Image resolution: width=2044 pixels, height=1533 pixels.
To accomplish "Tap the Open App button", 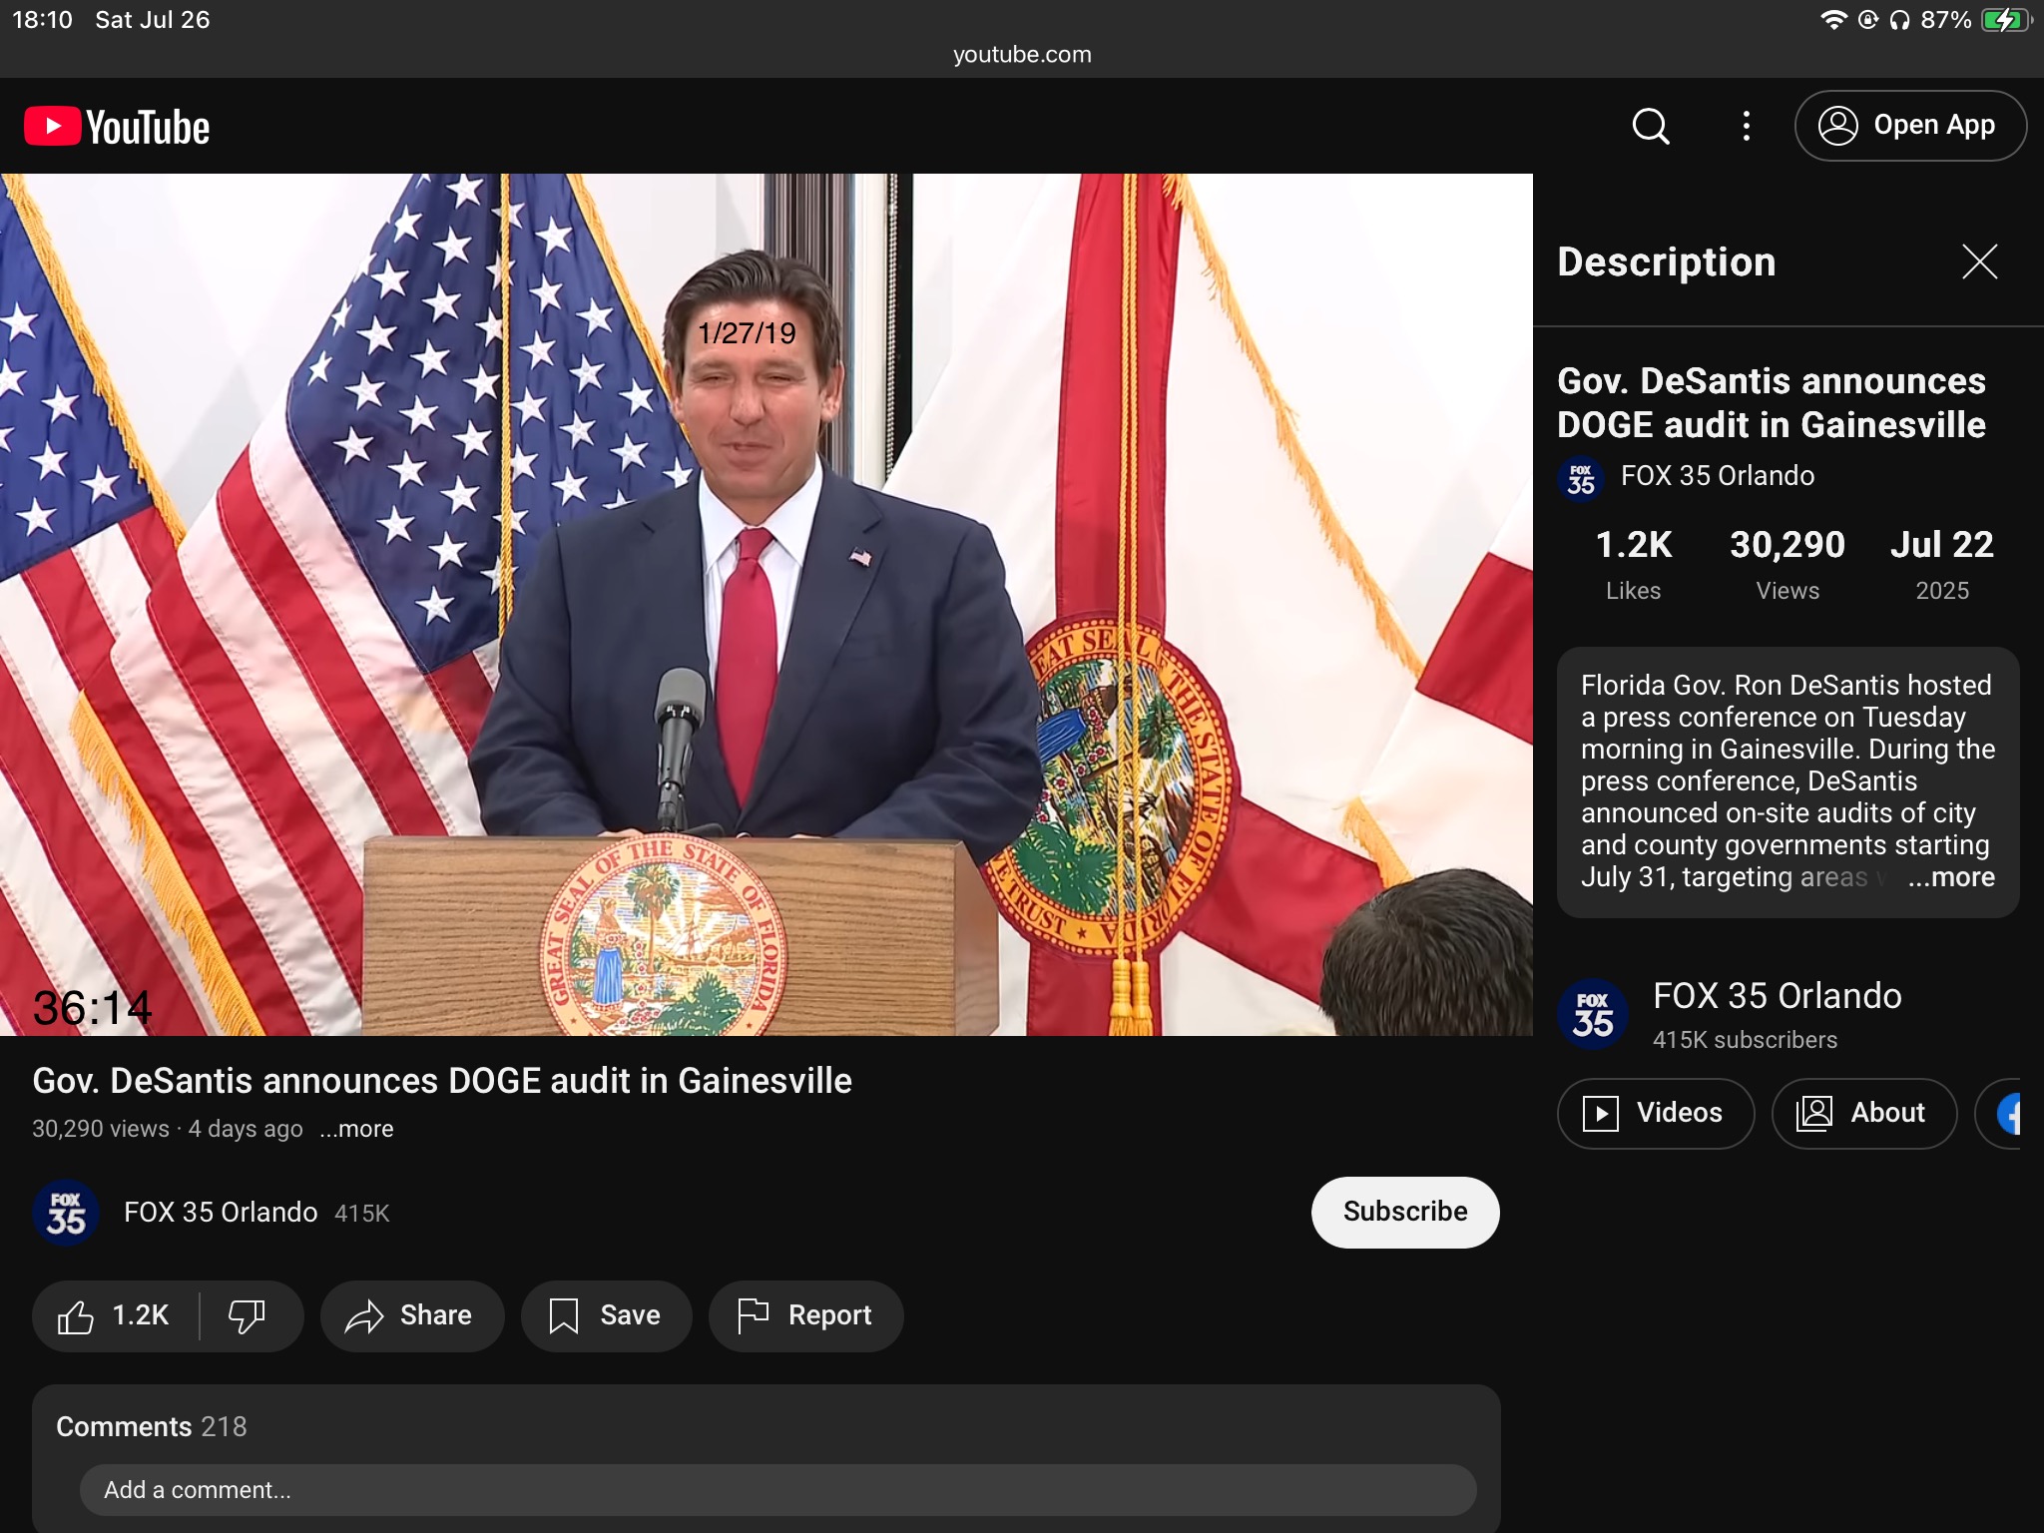I will coord(1910,126).
